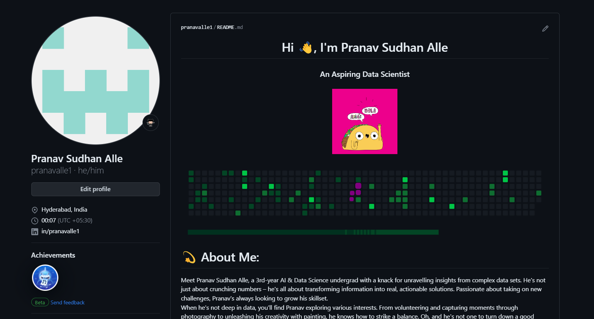Open the status emoji badge on avatar
This screenshot has width=594, height=319.
coord(151,123)
